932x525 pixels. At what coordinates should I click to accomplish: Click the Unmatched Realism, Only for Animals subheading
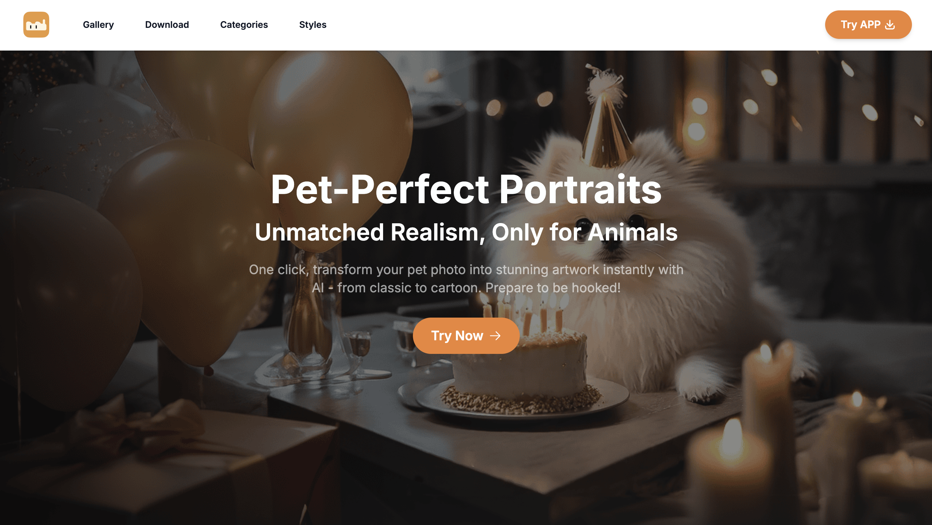(466, 232)
